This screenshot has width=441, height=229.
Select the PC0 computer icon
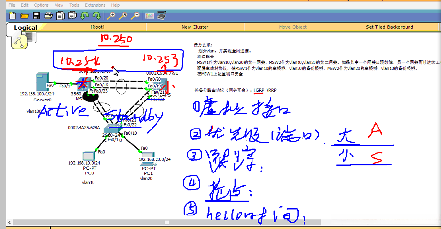coord(89,156)
